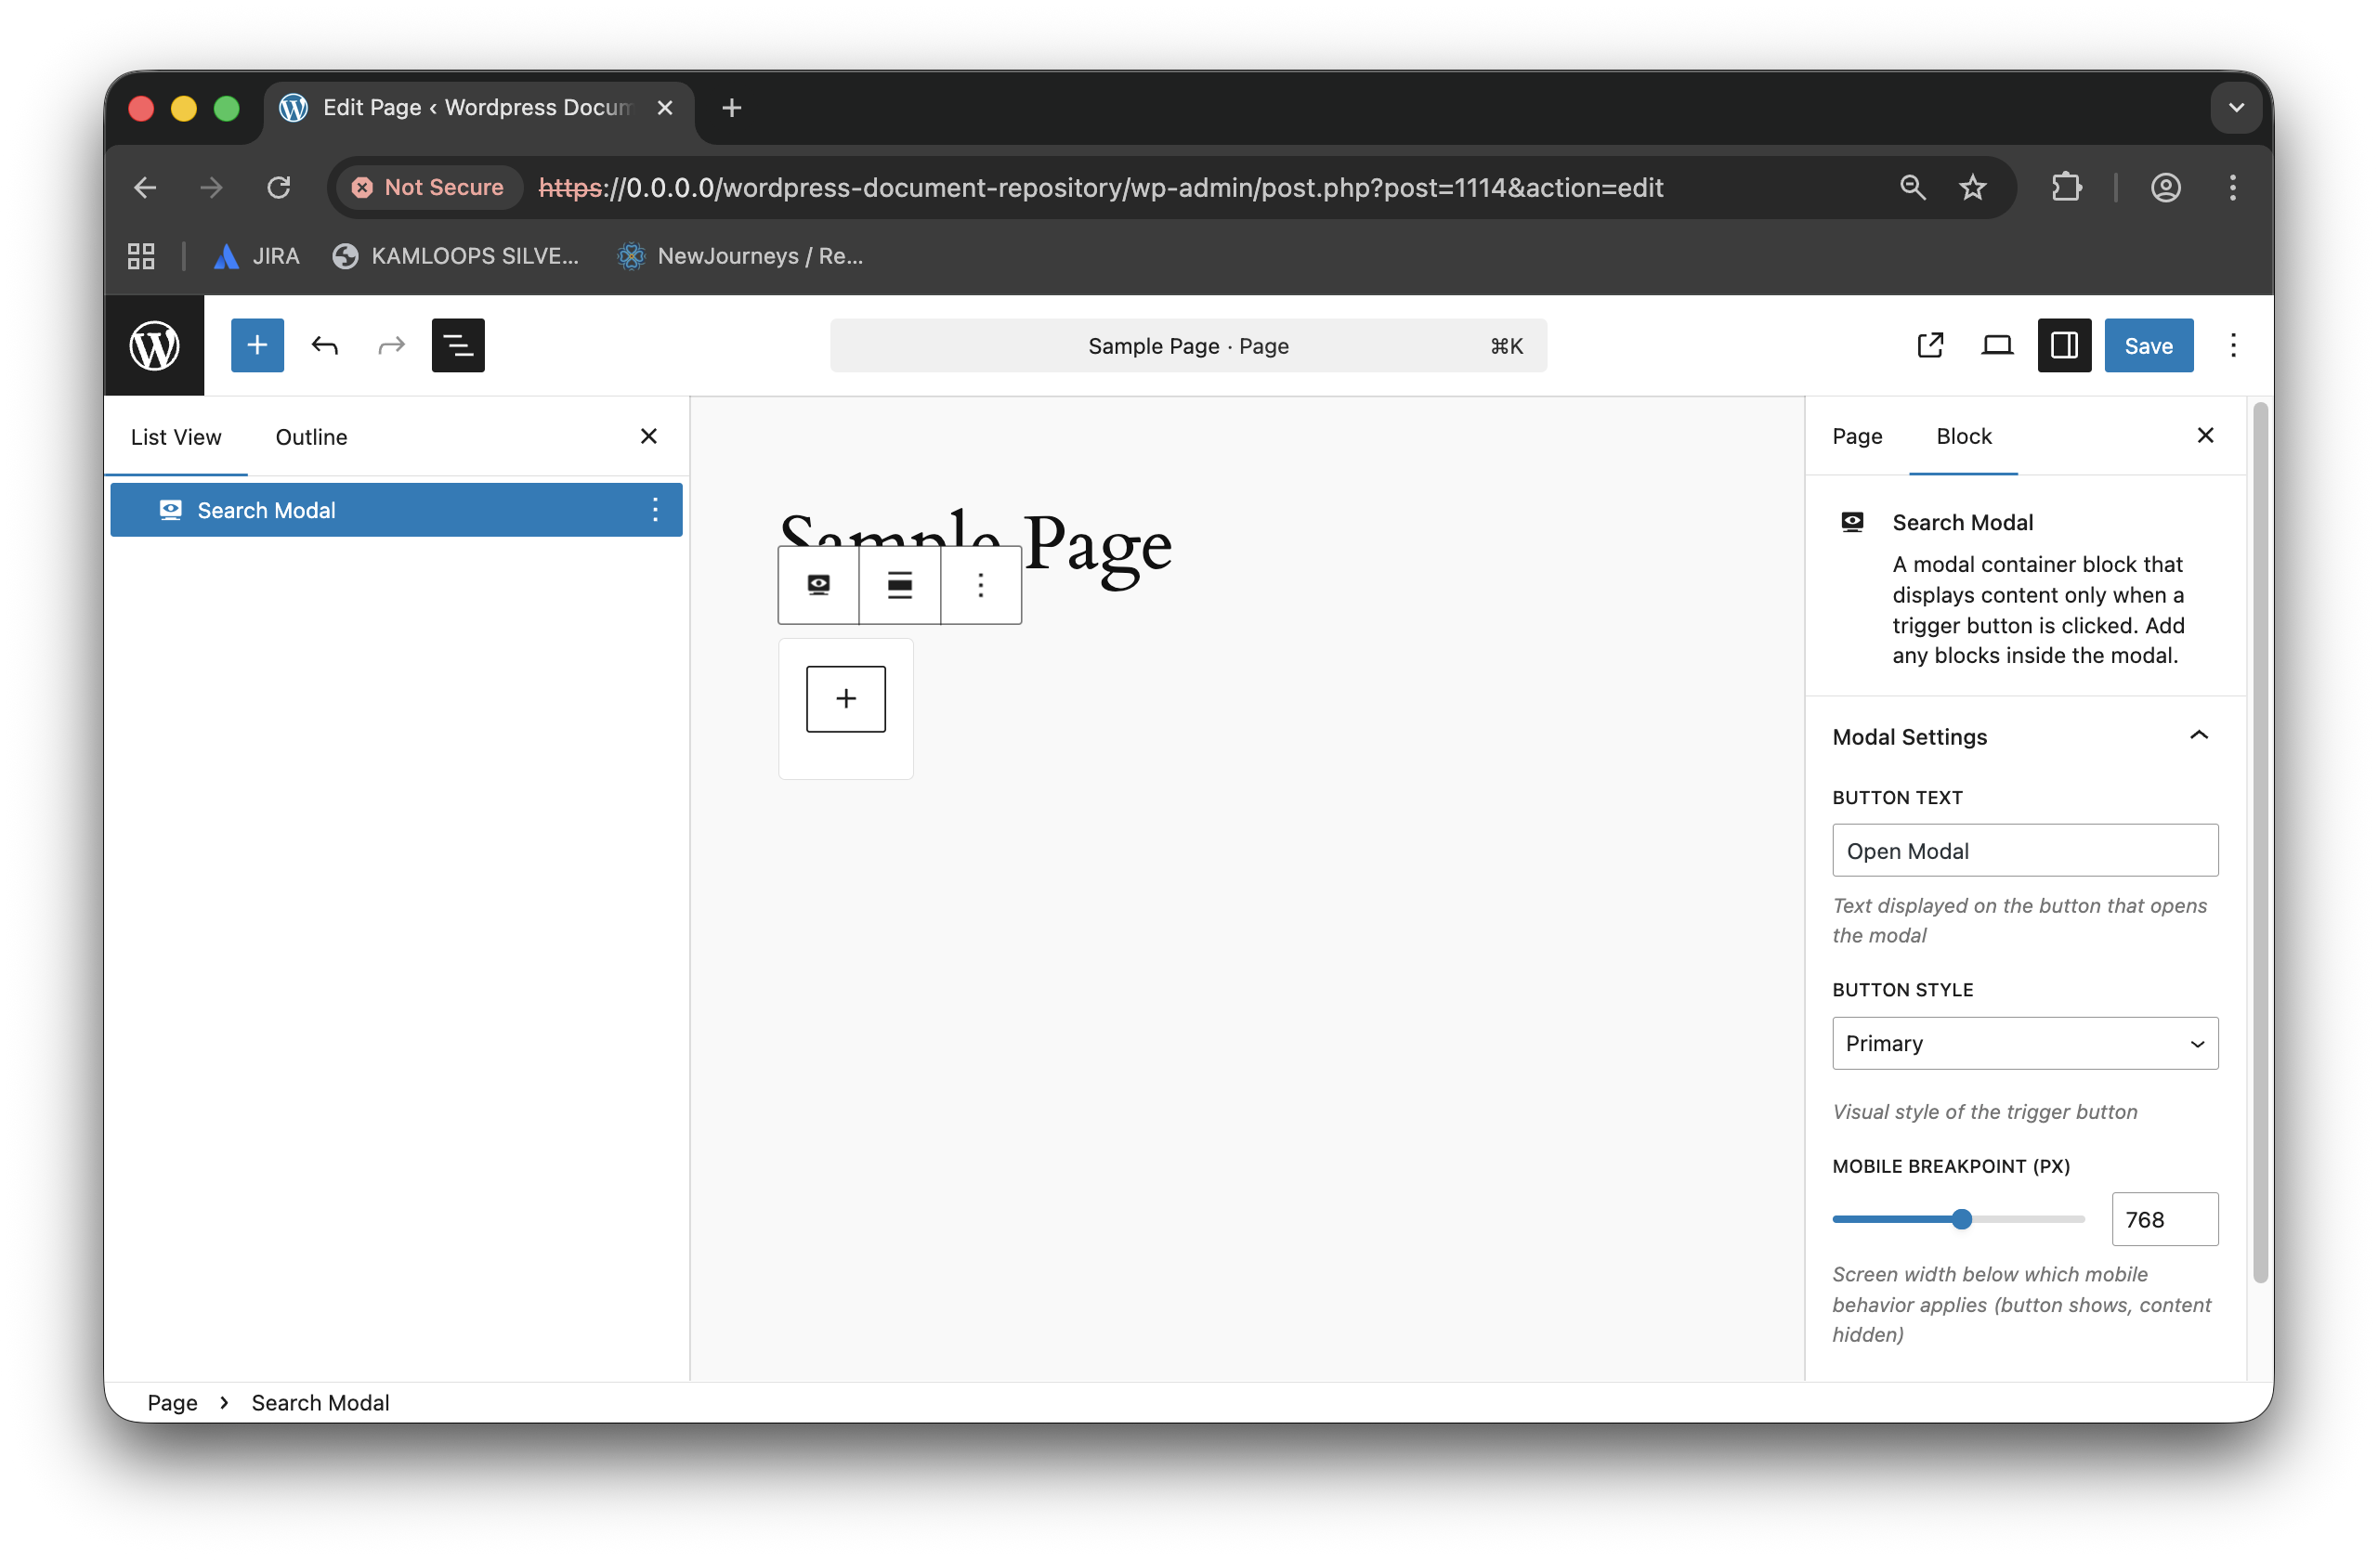Switch to the Page settings tab
The height and width of the screenshot is (1560, 2378).
[1857, 436]
